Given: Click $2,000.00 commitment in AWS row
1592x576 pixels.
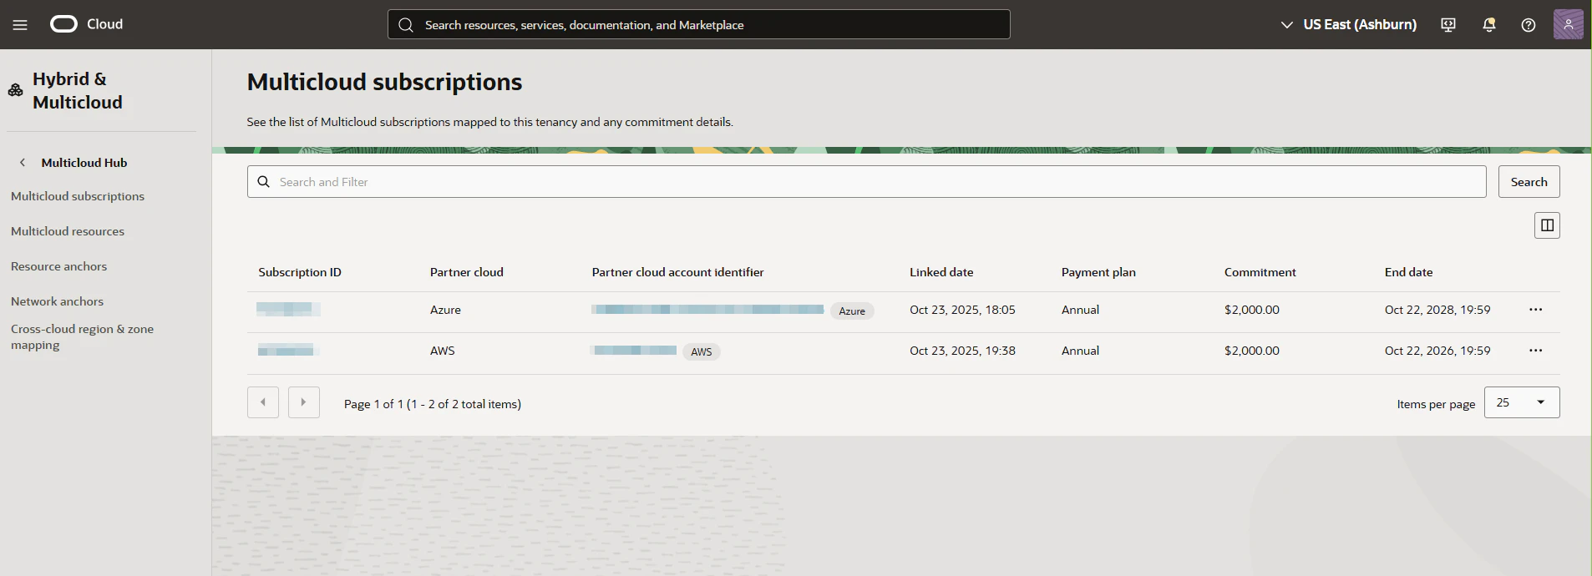Looking at the screenshot, I should [1252, 351].
